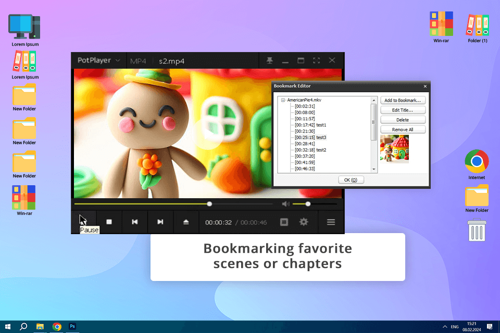
Task: Open PotPlayer settings gear icon
Action: 304,222
